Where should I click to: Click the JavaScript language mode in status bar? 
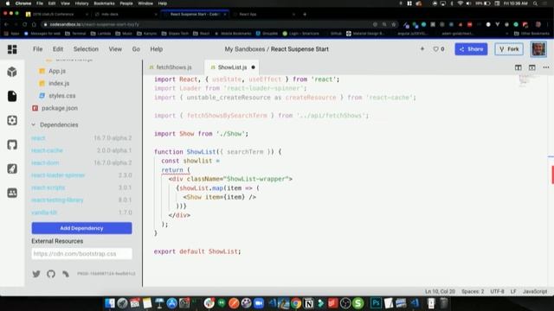point(535,291)
